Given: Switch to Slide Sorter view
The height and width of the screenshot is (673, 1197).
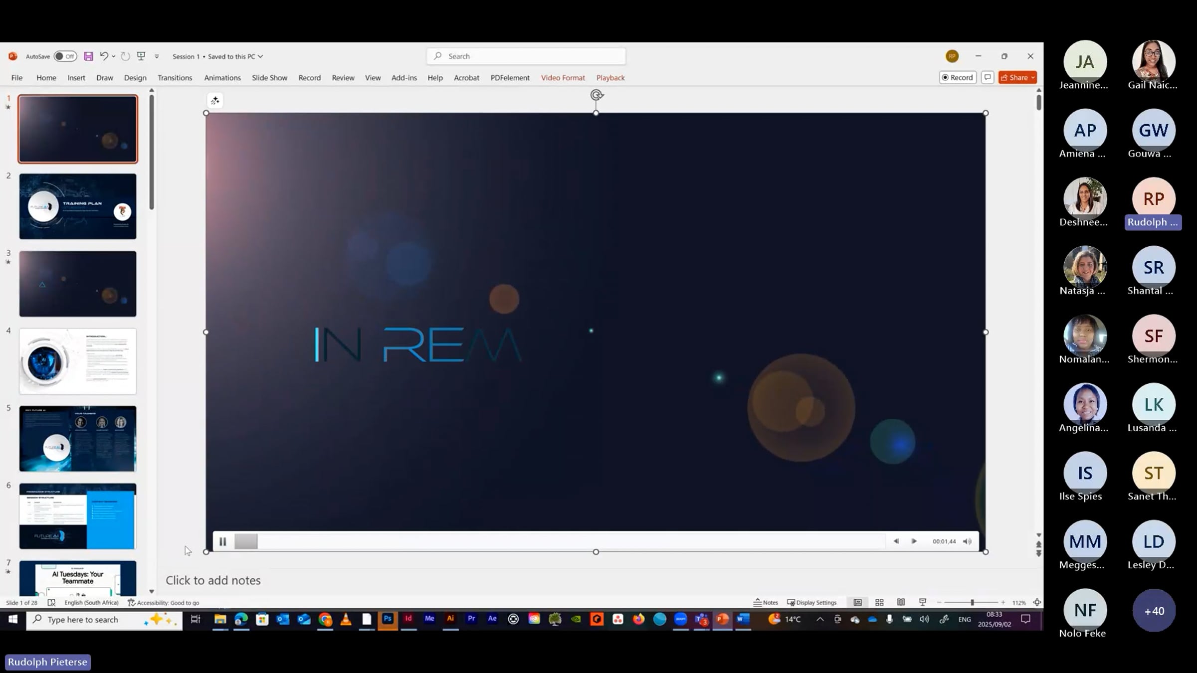Looking at the screenshot, I should 879,602.
